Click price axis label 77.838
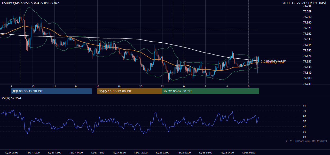Screen dimensions: 330x155 pos(307,67)
